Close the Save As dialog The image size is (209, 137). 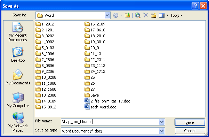click(x=203, y=6)
